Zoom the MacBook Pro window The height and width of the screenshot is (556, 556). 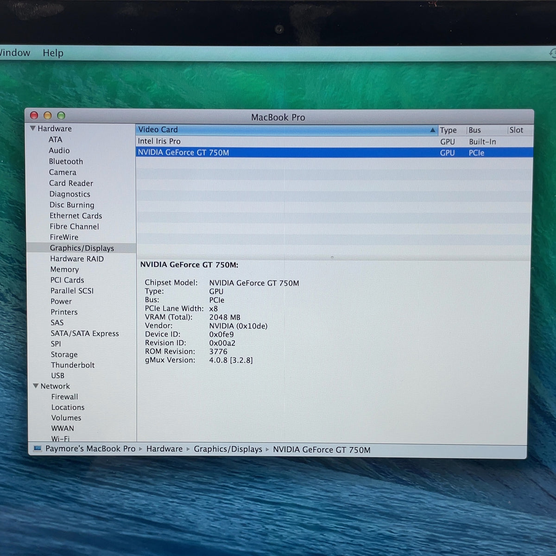click(61, 115)
